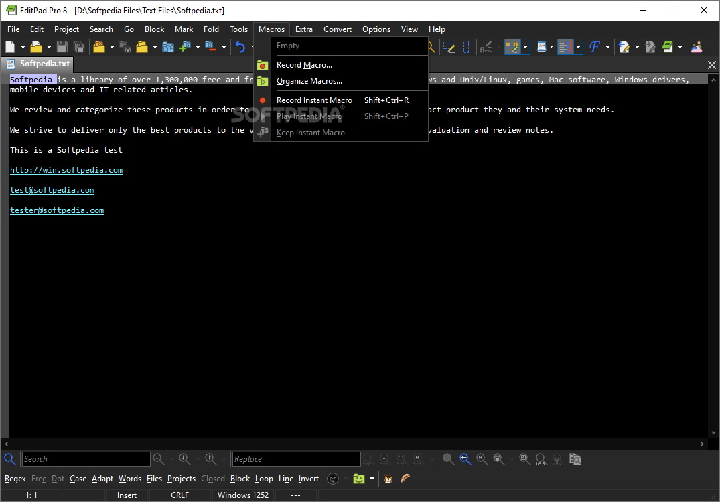Click the blue dashed column selection icon
Image resolution: width=720 pixels, height=502 pixels.
[466, 47]
